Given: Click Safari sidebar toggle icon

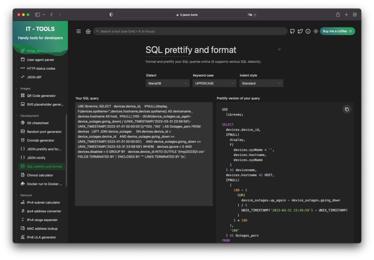Looking at the screenshot, I should coord(38,15).
